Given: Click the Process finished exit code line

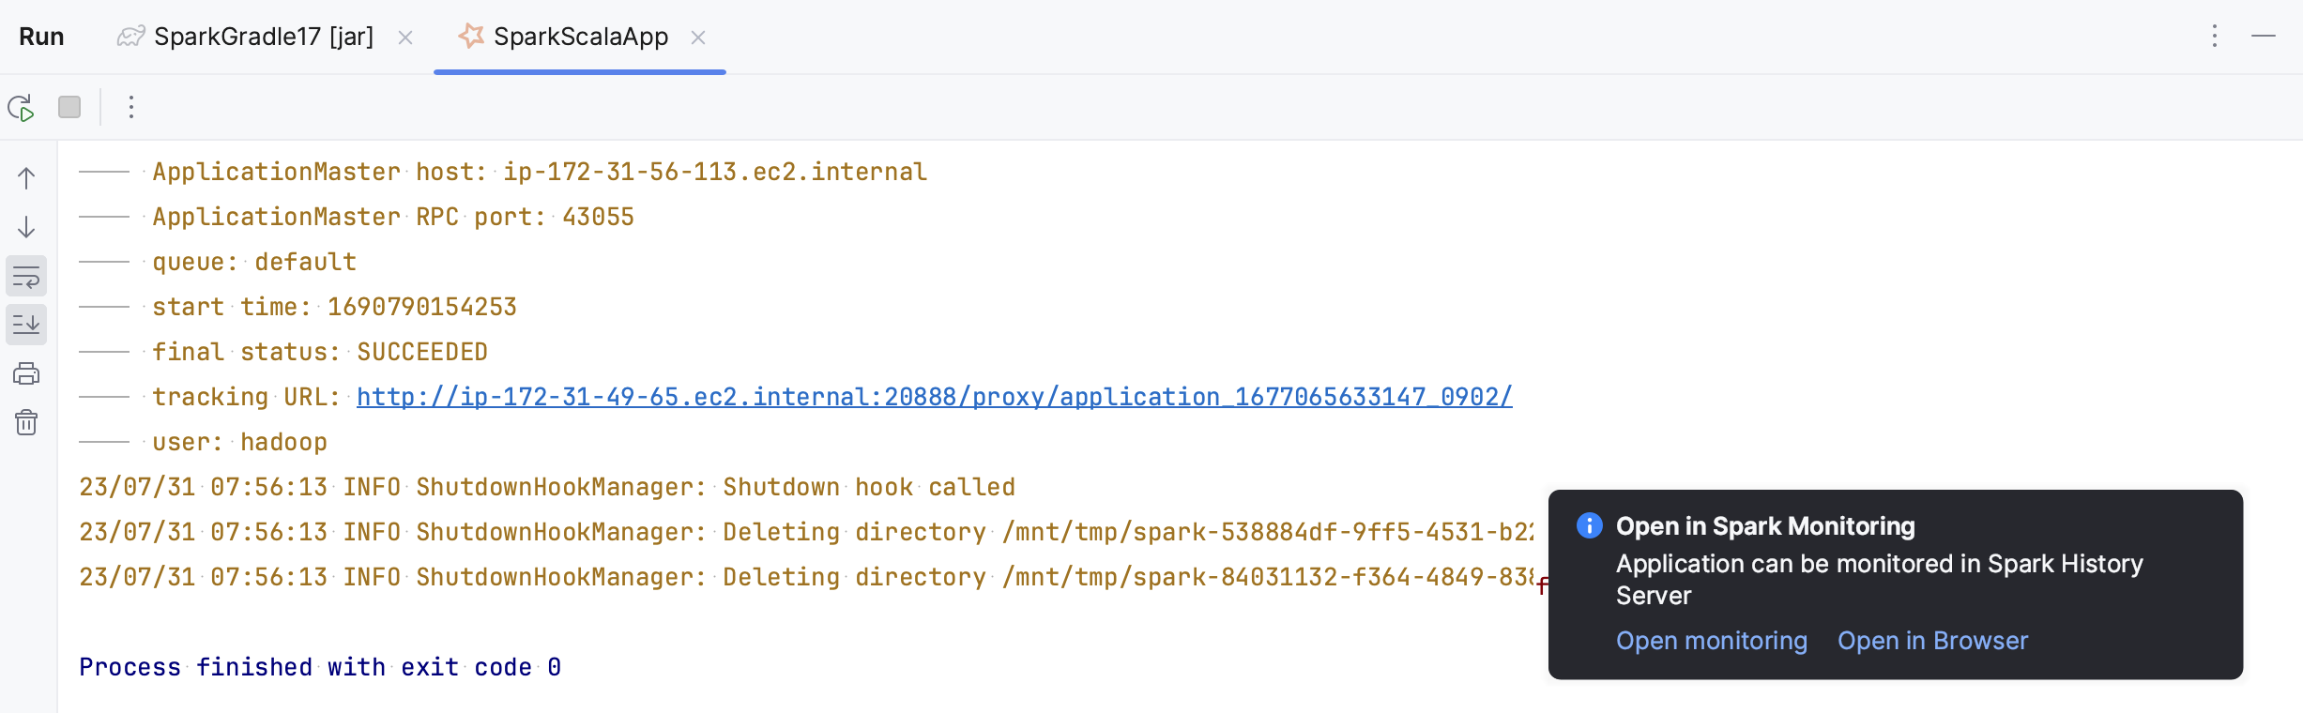Looking at the screenshot, I should click(x=320, y=667).
